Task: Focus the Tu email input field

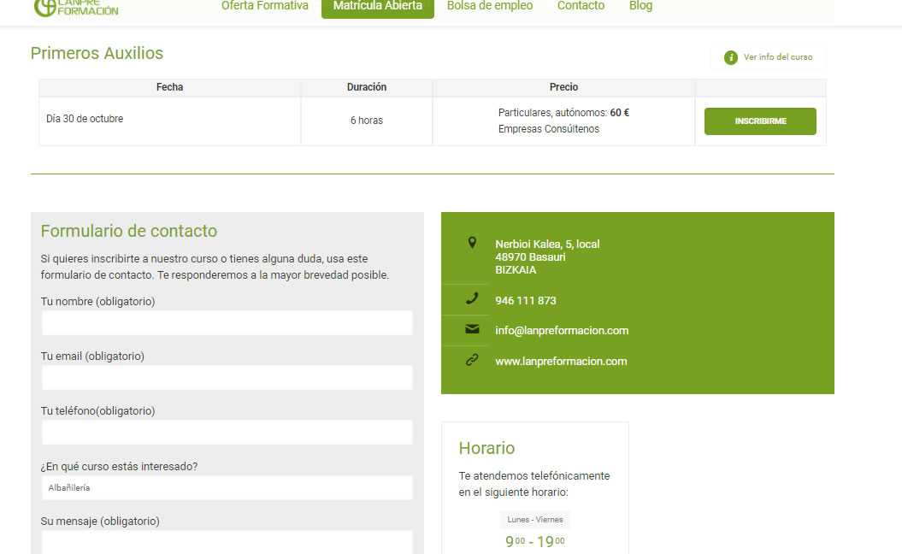Action: pyautogui.click(x=227, y=377)
